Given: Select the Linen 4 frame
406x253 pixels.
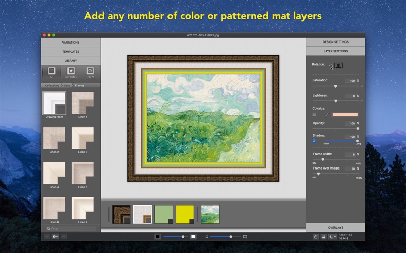Looking at the screenshot, I should 54,173.
